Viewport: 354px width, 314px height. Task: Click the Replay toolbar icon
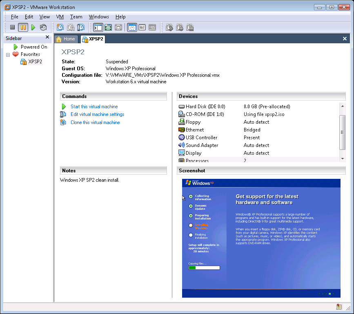click(x=180, y=27)
